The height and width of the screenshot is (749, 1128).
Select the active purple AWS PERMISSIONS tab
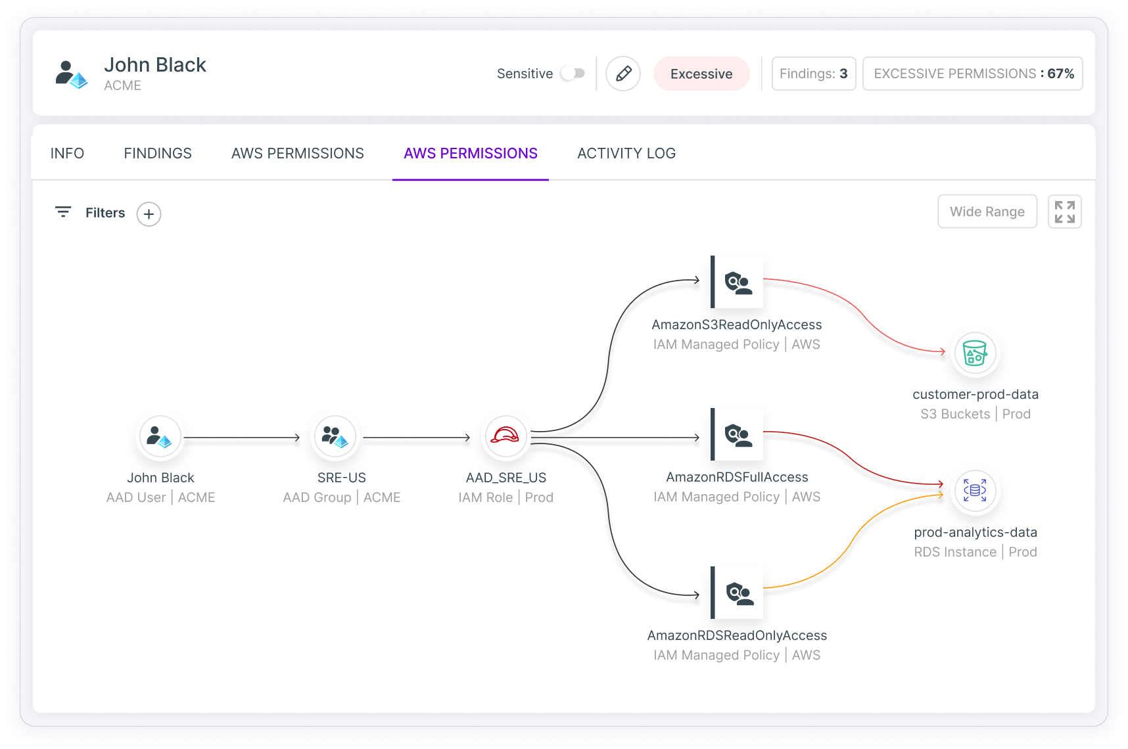(471, 153)
